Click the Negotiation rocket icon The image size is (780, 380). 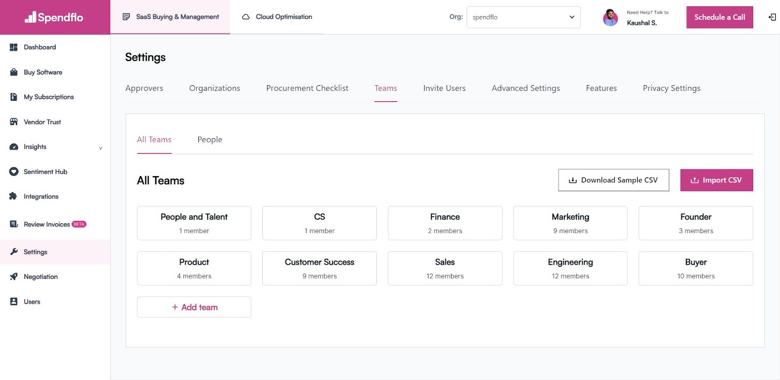pyautogui.click(x=14, y=276)
